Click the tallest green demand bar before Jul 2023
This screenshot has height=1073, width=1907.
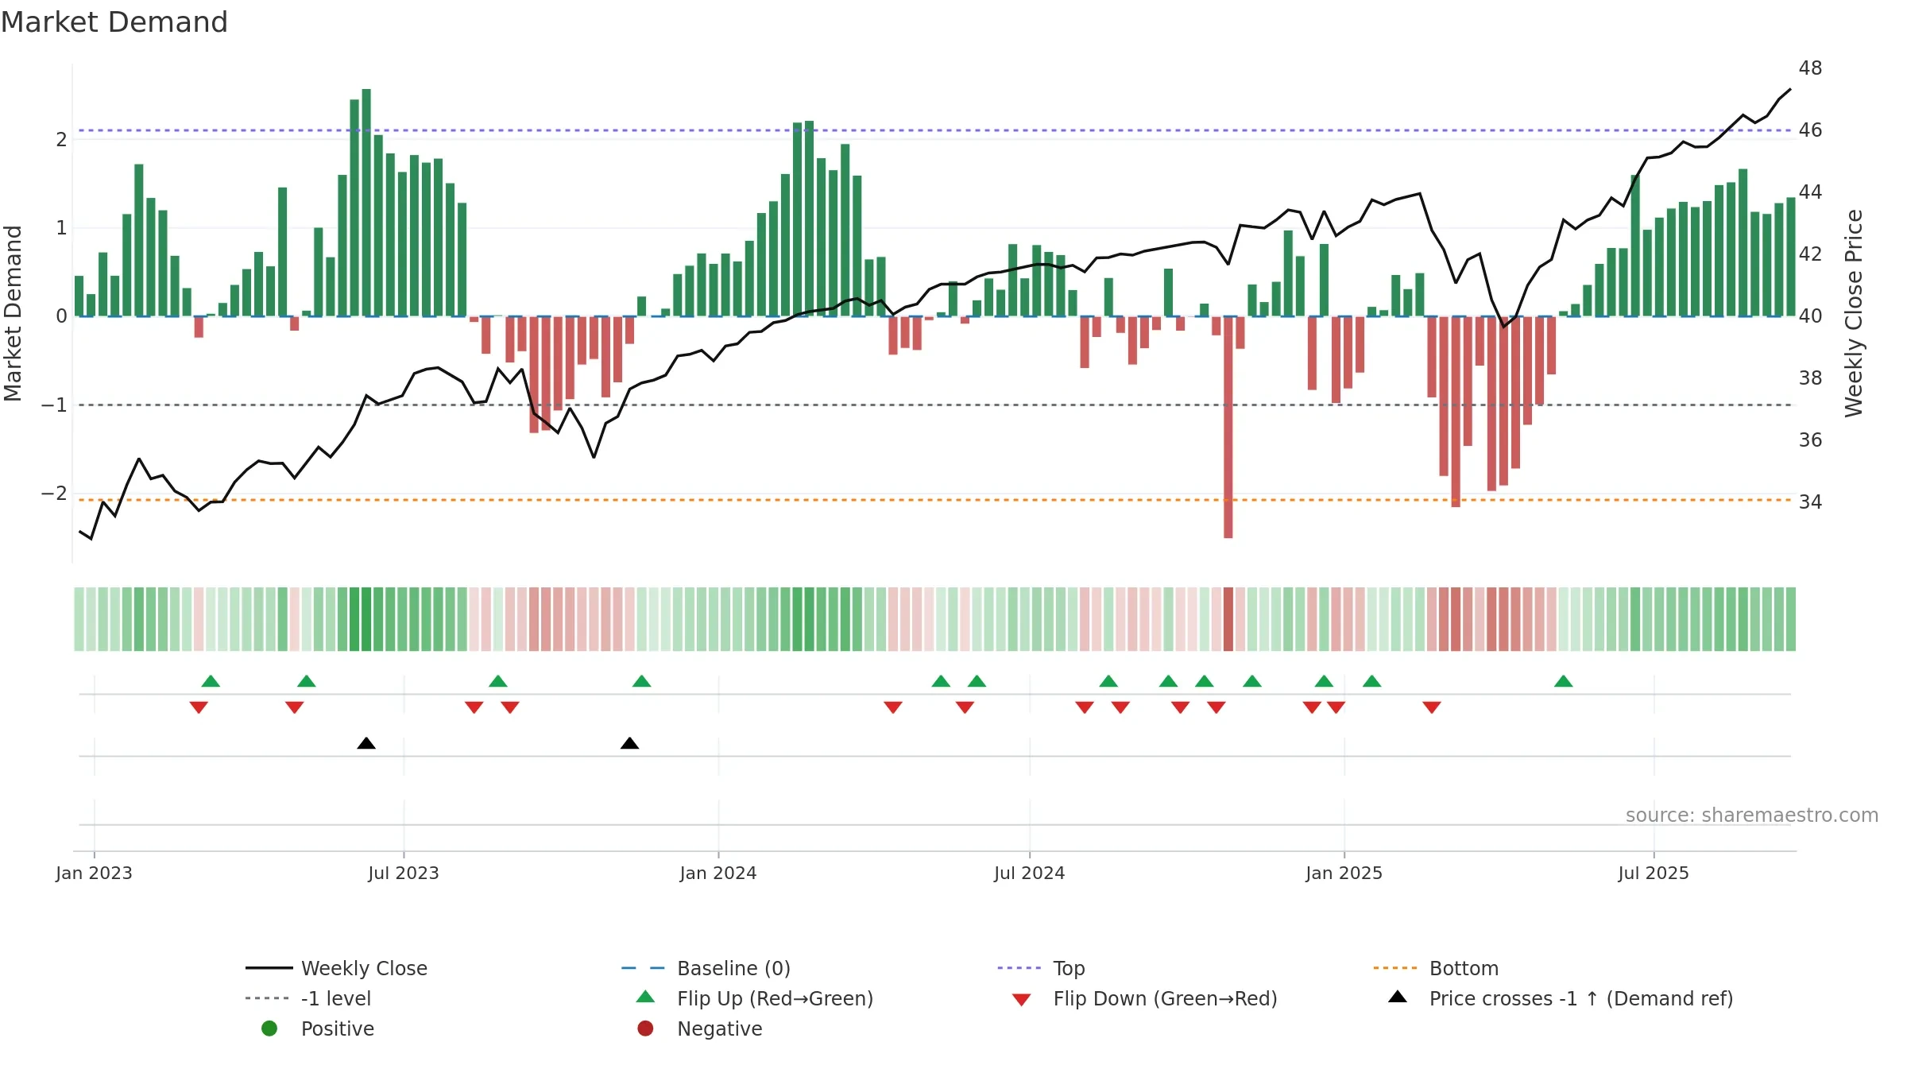tap(366, 203)
